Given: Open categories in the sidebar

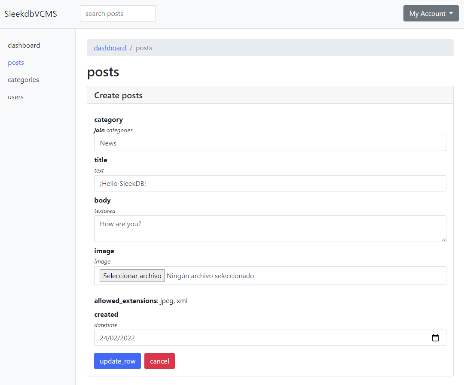Looking at the screenshot, I should [x=23, y=79].
